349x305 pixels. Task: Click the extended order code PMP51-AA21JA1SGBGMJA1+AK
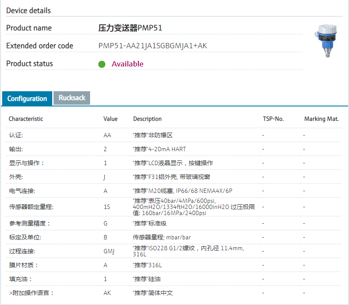[153, 46]
